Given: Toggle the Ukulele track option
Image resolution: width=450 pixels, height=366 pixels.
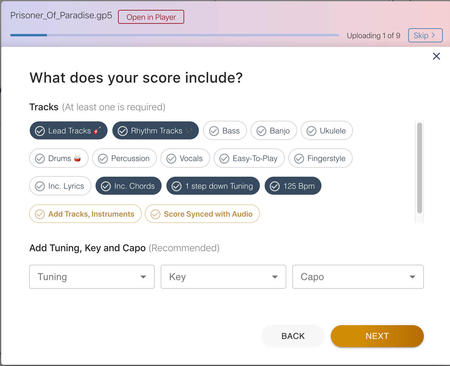Looking at the screenshot, I should click(327, 131).
